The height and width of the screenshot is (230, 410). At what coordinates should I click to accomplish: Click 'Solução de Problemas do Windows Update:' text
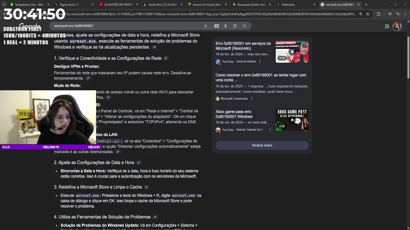[100, 225]
